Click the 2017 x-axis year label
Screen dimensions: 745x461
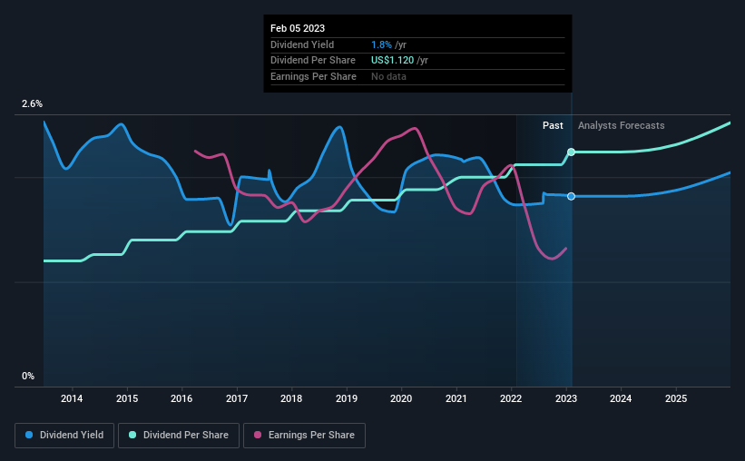tap(237, 398)
